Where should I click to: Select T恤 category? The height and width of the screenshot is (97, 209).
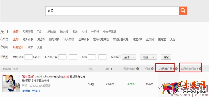(39, 32)
